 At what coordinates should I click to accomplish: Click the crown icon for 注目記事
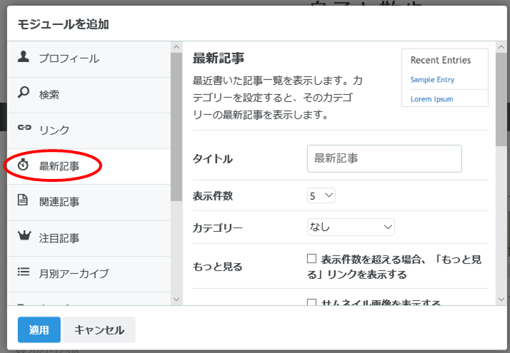pyautogui.click(x=24, y=235)
